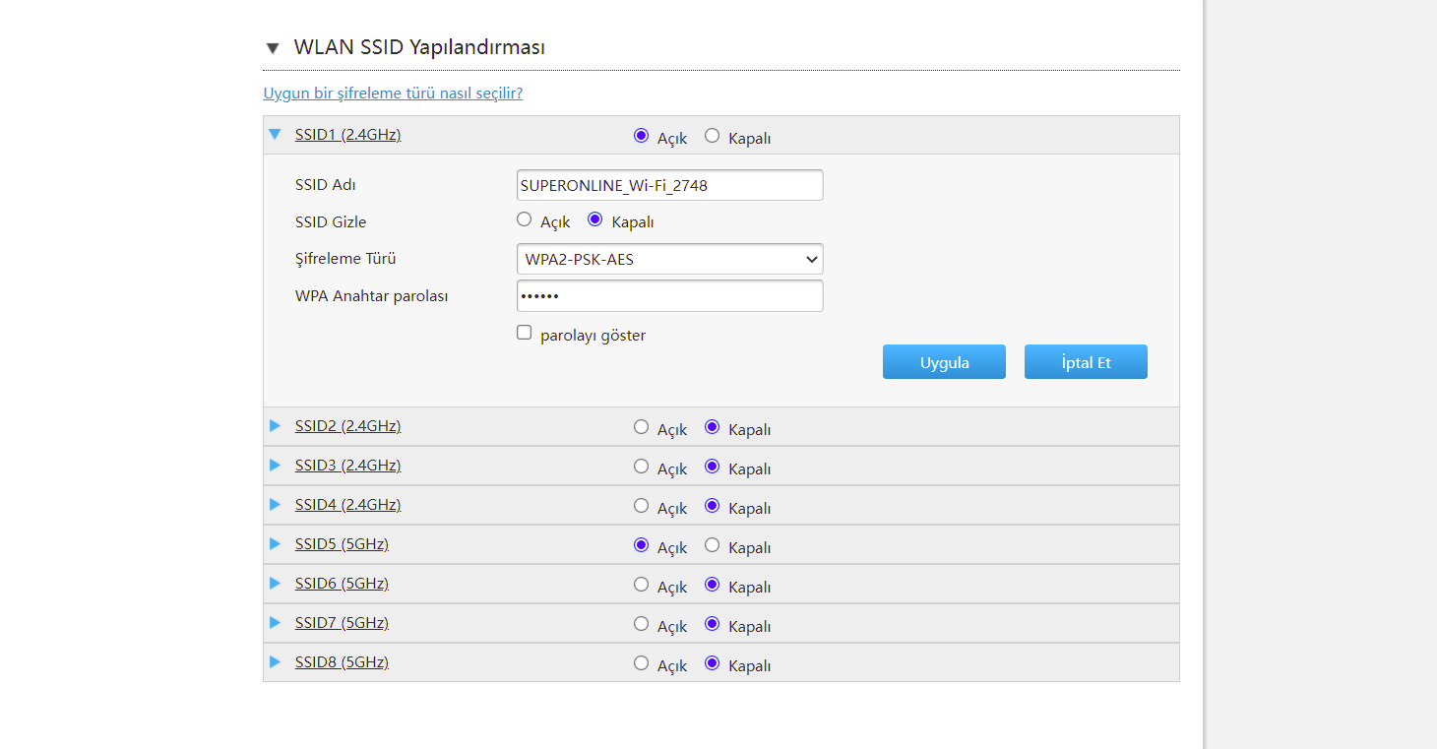
Task: Set SSID1 to Kapalı radio option
Action: click(x=713, y=136)
